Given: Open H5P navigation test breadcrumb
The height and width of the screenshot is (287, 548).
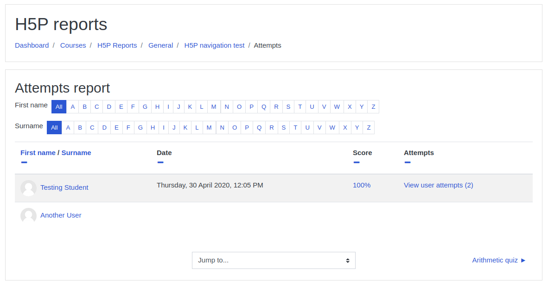Looking at the screenshot, I should click(214, 45).
